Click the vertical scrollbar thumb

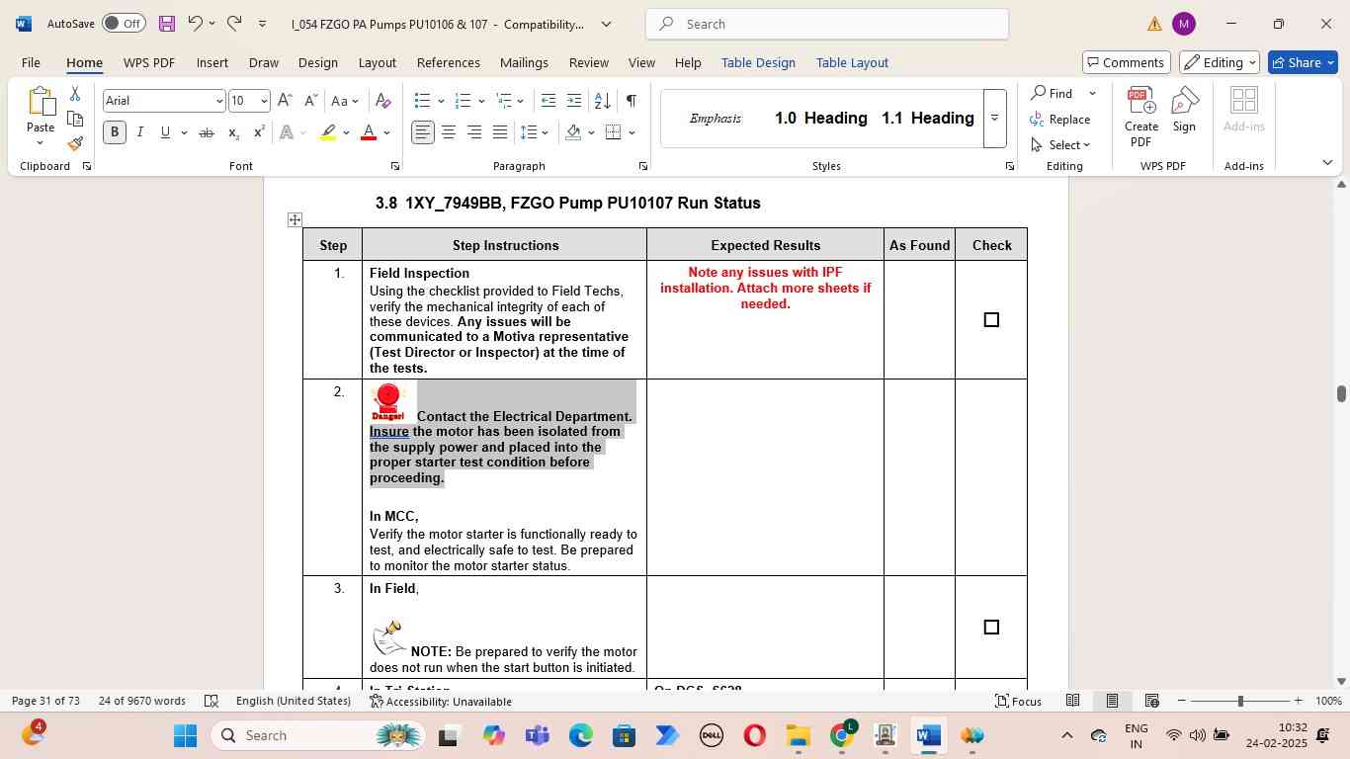tap(1341, 393)
